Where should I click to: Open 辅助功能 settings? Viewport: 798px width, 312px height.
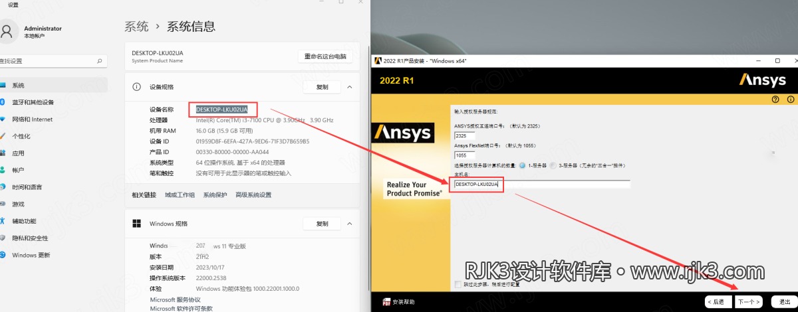click(x=53, y=221)
